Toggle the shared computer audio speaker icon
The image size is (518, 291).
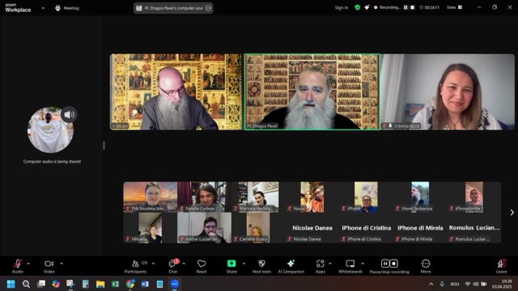coord(69,115)
